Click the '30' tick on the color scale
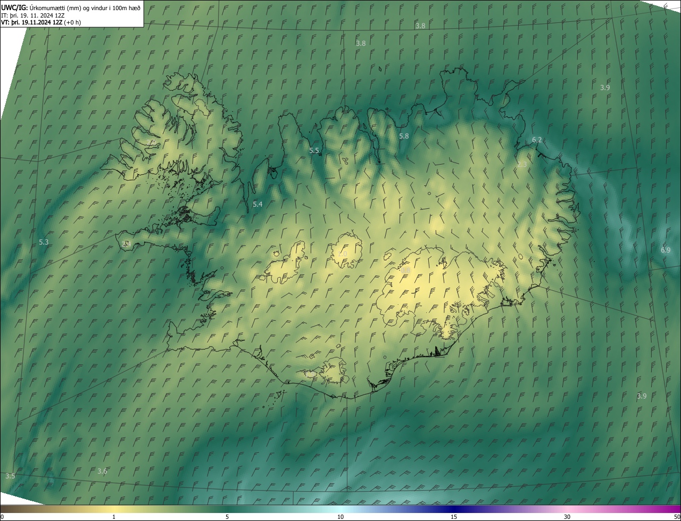 [567, 517]
